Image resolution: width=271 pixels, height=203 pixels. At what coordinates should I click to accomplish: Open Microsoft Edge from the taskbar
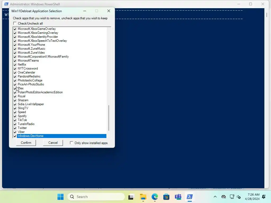[x=155, y=197]
